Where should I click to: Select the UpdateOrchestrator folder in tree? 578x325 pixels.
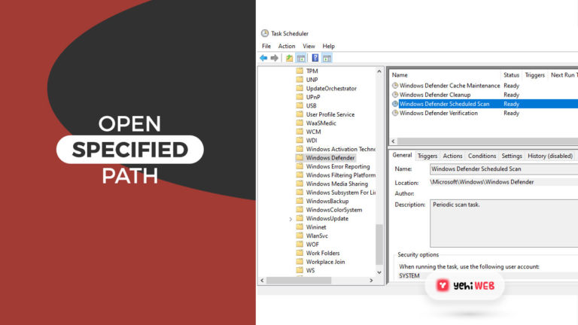(331, 89)
